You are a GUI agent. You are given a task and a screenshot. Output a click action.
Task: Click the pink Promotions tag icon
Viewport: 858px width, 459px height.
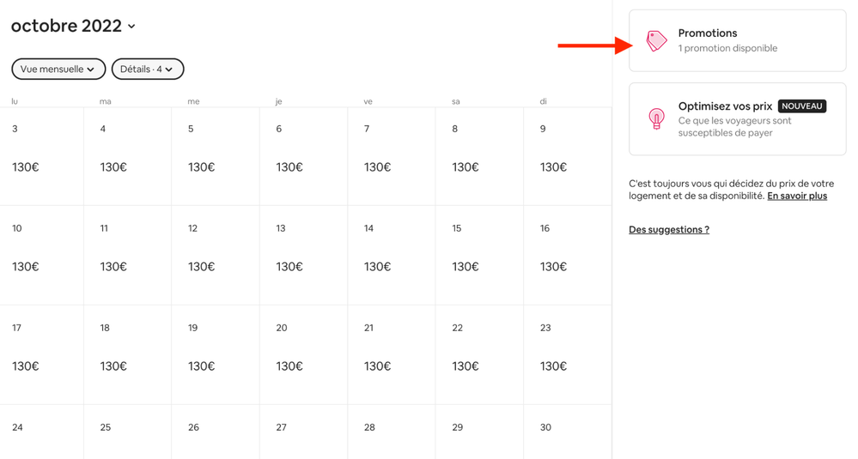point(656,40)
